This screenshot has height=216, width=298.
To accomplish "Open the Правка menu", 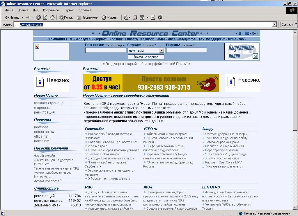I will coord(23,10).
